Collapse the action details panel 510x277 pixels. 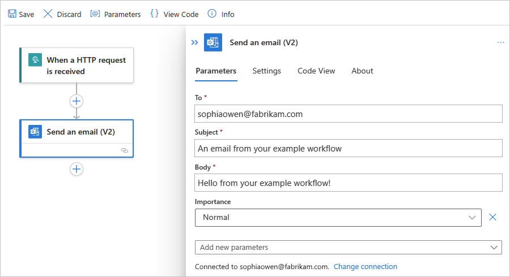[194, 42]
